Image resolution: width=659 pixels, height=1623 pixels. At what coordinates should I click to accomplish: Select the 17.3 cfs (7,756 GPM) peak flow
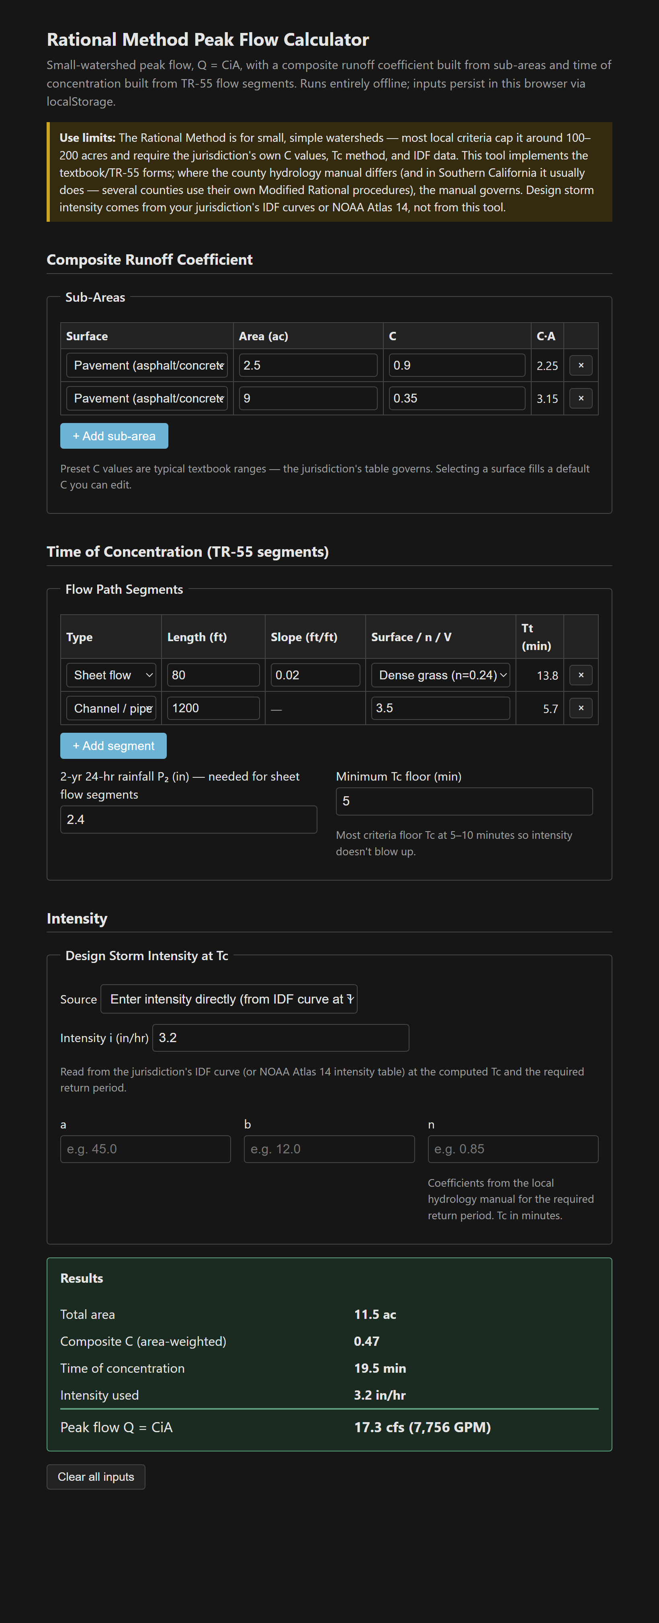click(x=422, y=1427)
